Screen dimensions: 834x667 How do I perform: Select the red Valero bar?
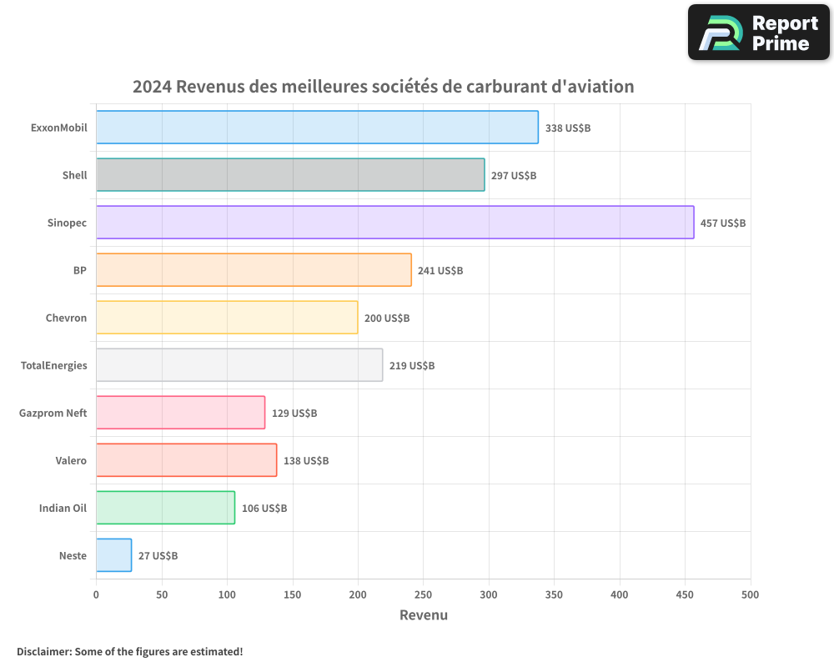point(186,460)
